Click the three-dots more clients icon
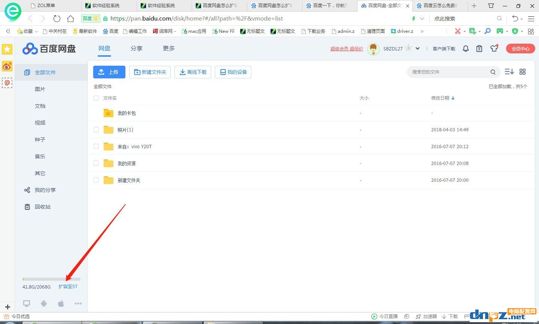This screenshot has height=324, width=539. coord(78,303)
